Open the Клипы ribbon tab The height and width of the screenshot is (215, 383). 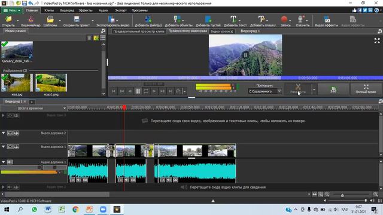coord(49,11)
